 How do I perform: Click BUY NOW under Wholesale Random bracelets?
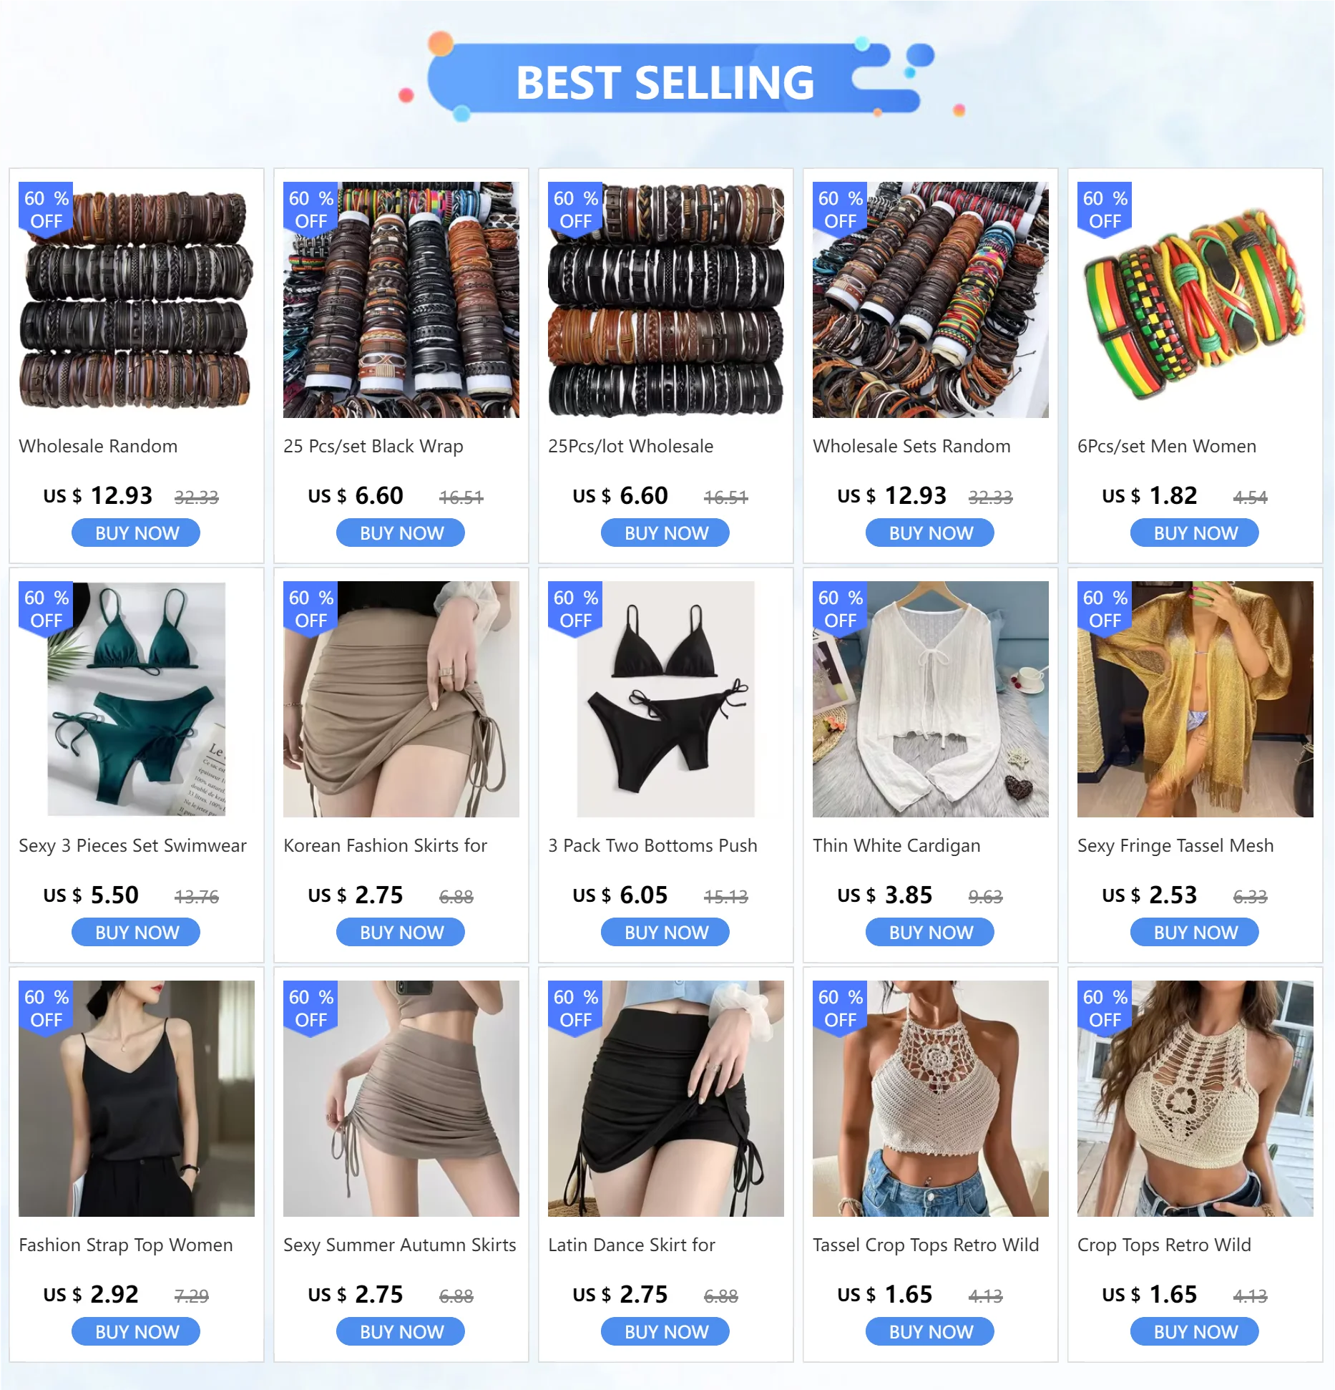coord(136,533)
